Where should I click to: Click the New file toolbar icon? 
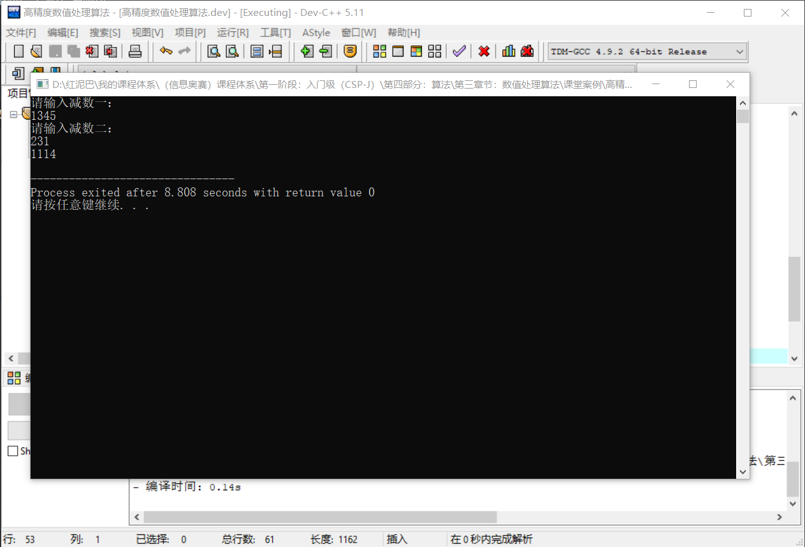click(x=19, y=52)
